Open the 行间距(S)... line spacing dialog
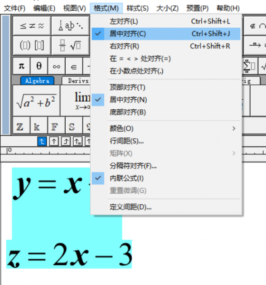 click(166, 141)
